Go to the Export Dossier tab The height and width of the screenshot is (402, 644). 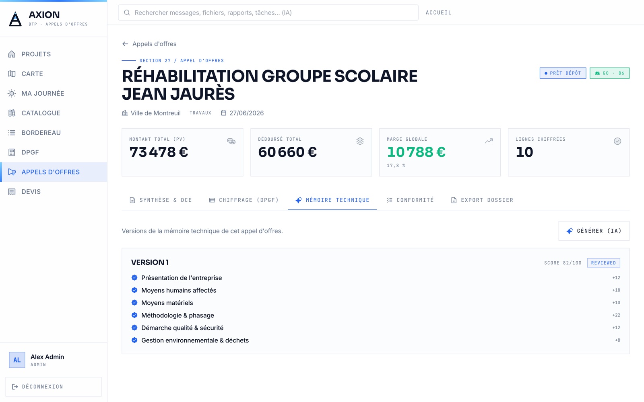click(482, 200)
